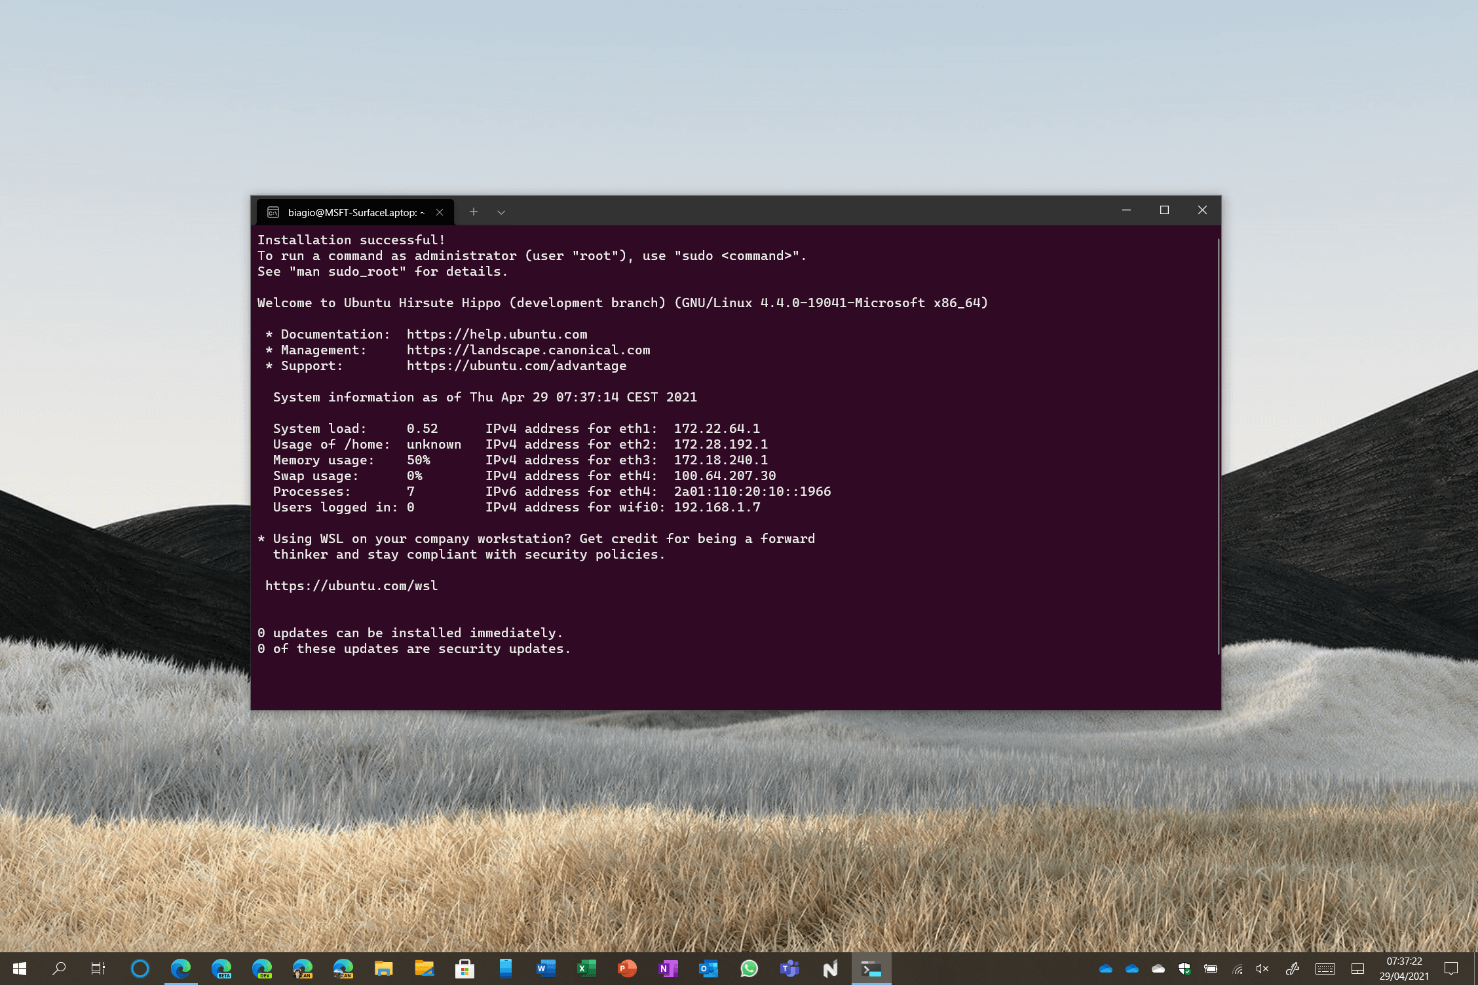
Task: Click the https://ubuntu.com/advantage URL
Action: coord(516,365)
